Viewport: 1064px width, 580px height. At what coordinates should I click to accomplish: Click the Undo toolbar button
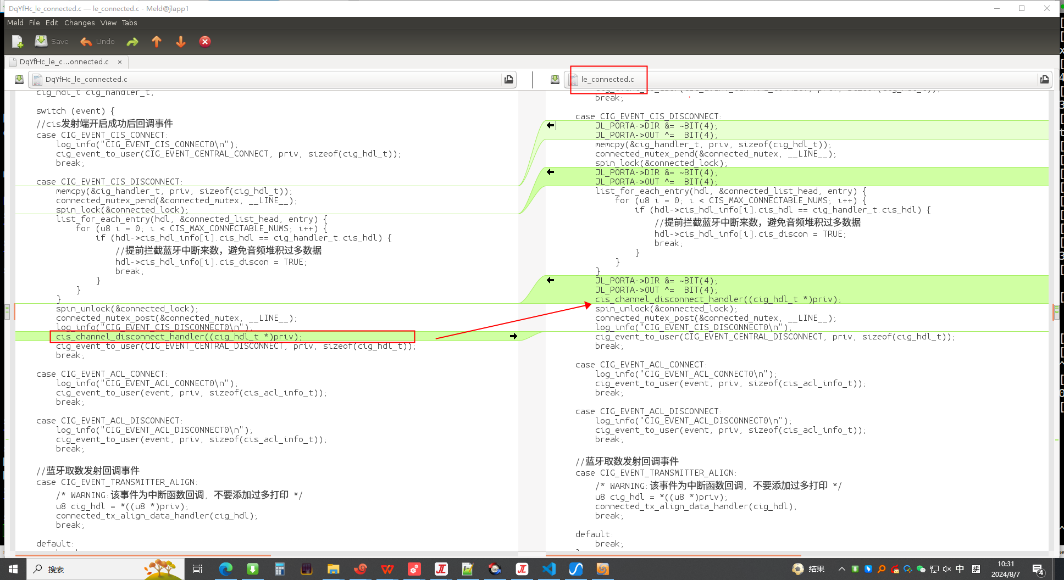[97, 42]
